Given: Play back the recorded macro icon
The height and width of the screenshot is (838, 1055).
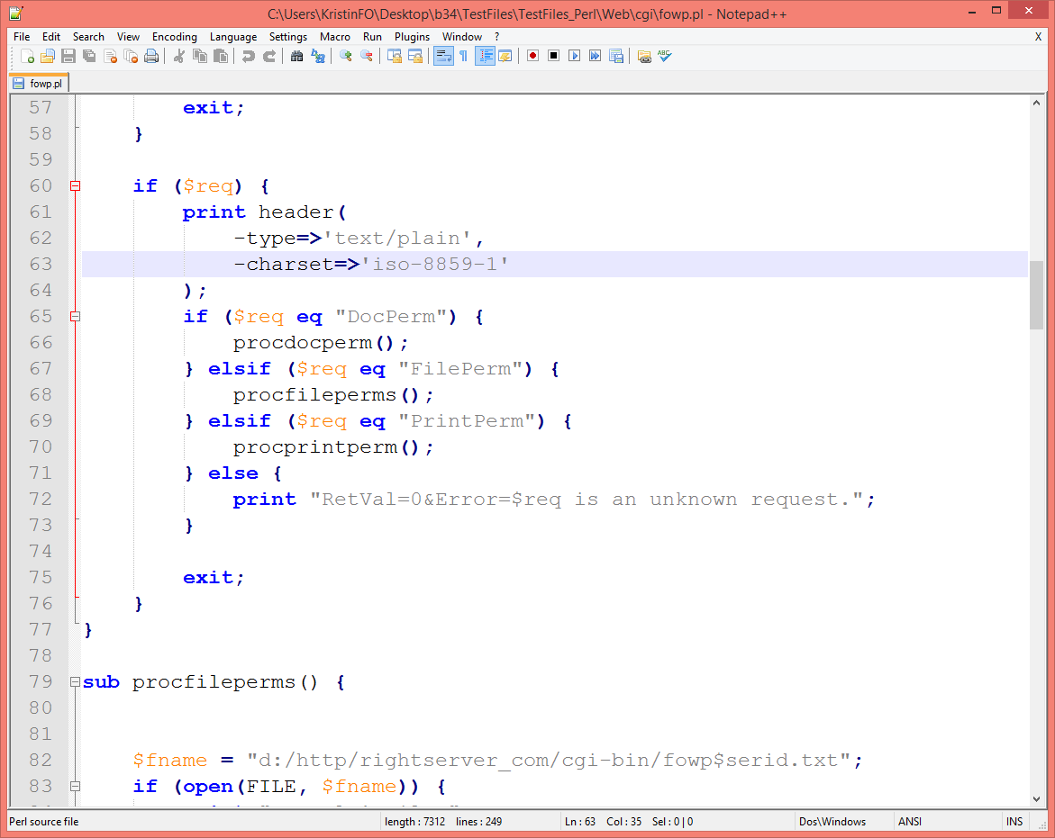Looking at the screenshot, I should 575,57.
